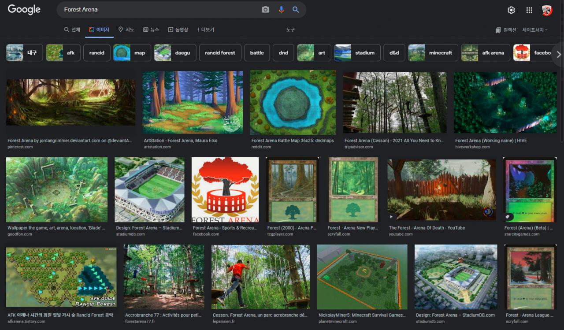Click the magnifier search button

point(296,10)
